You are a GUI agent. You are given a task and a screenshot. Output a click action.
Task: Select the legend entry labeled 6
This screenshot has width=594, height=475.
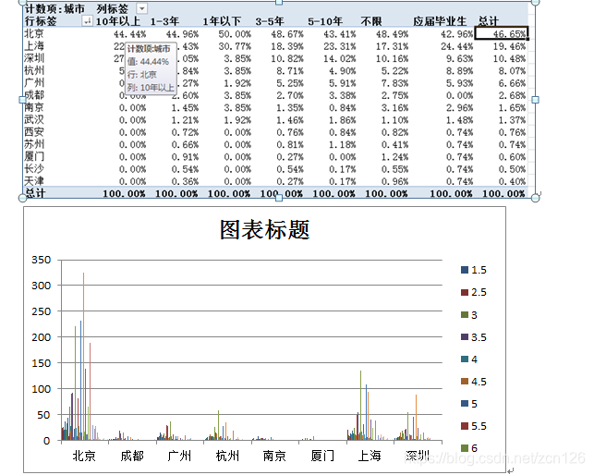pos(469,448)
